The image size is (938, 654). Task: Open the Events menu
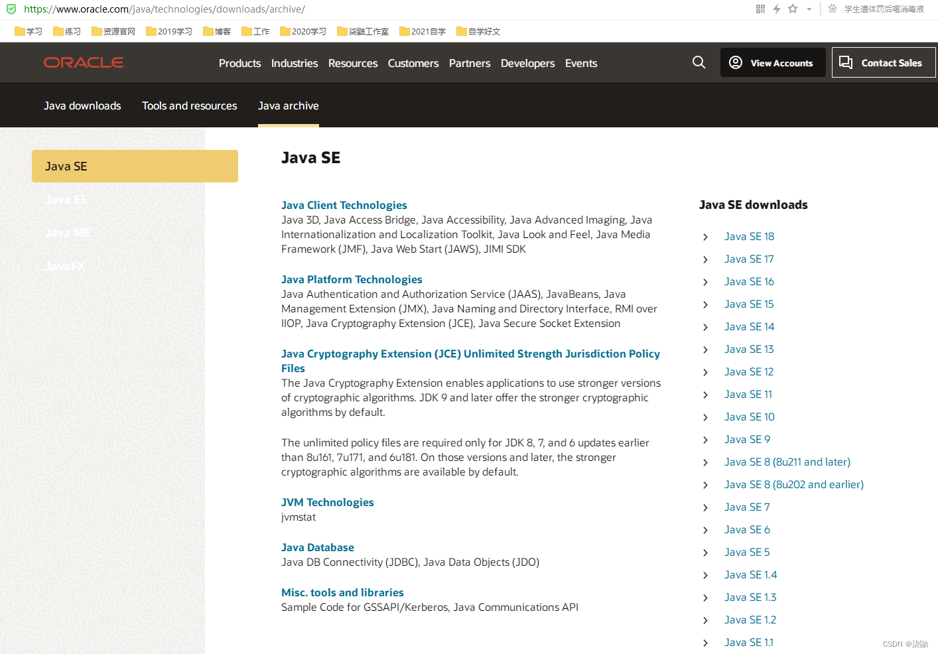581,63
